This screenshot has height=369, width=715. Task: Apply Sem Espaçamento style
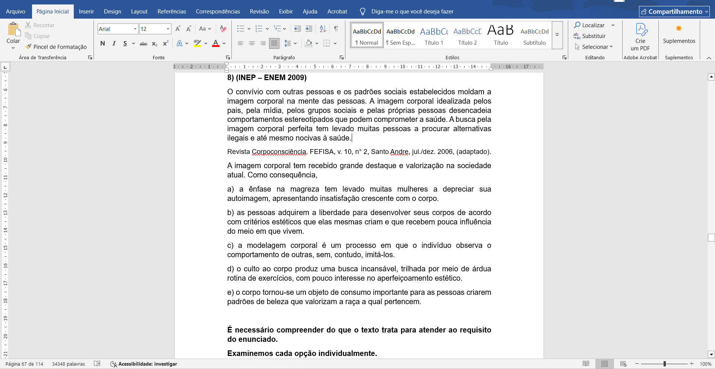pyautogui.click(x=401, y=35)
